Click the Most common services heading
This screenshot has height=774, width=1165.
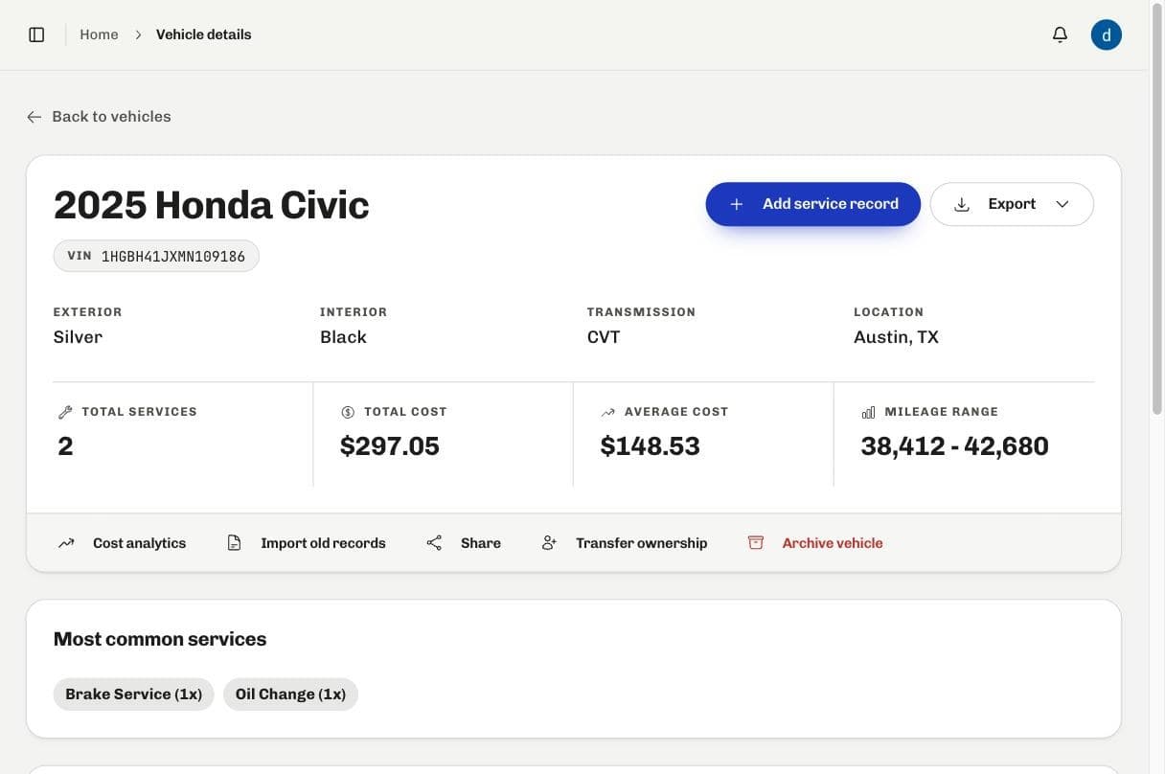click(160, 639)
